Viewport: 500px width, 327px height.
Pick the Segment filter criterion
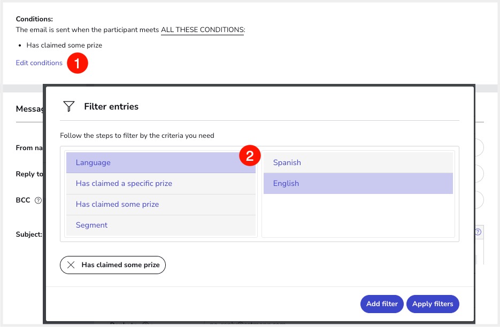pyautogui.click(x=160, y=225)
